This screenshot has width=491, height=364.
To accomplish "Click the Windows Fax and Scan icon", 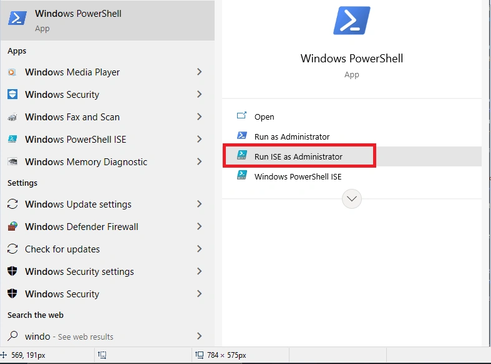I will click(12, 117).
